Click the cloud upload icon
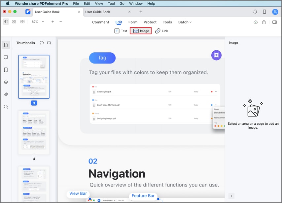282x203 pixels. 256,22
